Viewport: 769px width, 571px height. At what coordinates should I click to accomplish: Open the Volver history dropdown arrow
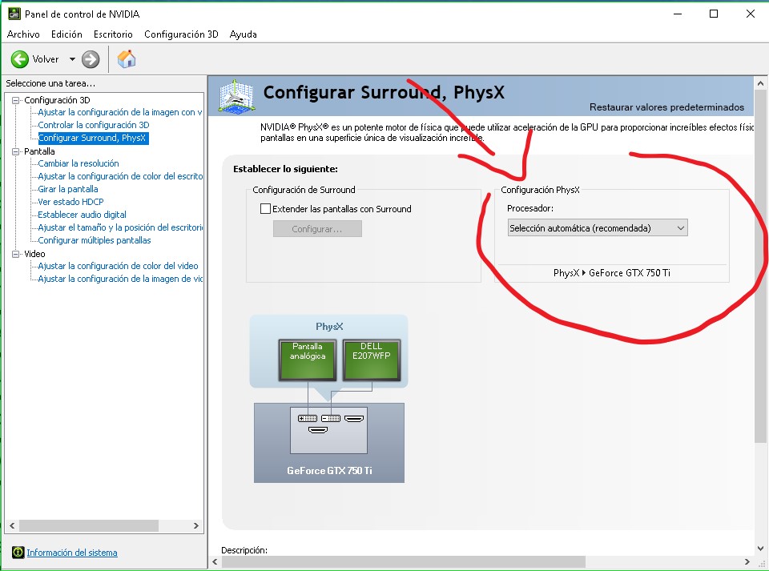72,59
